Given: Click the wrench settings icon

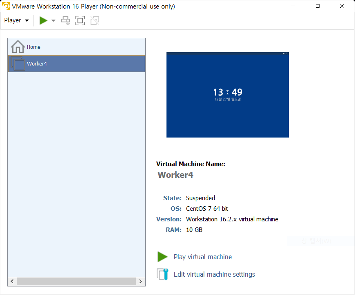Looking at the screenshot, I should (x=162, y=274).
